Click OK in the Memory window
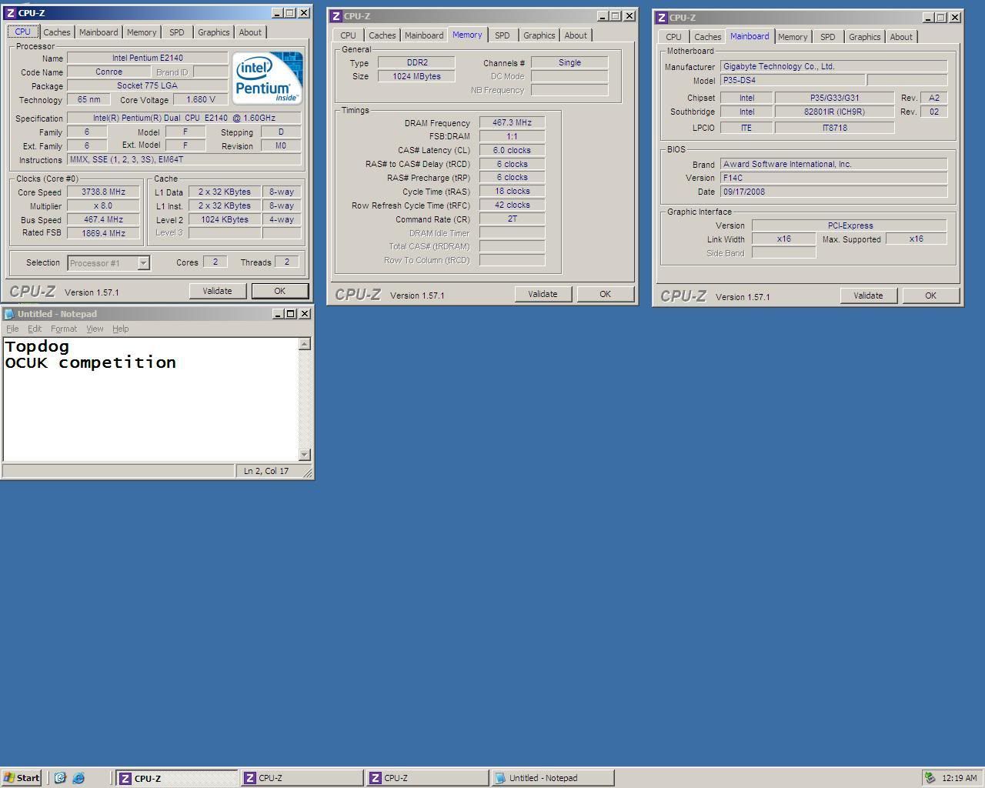985x788 pixels. coord(605,294)
